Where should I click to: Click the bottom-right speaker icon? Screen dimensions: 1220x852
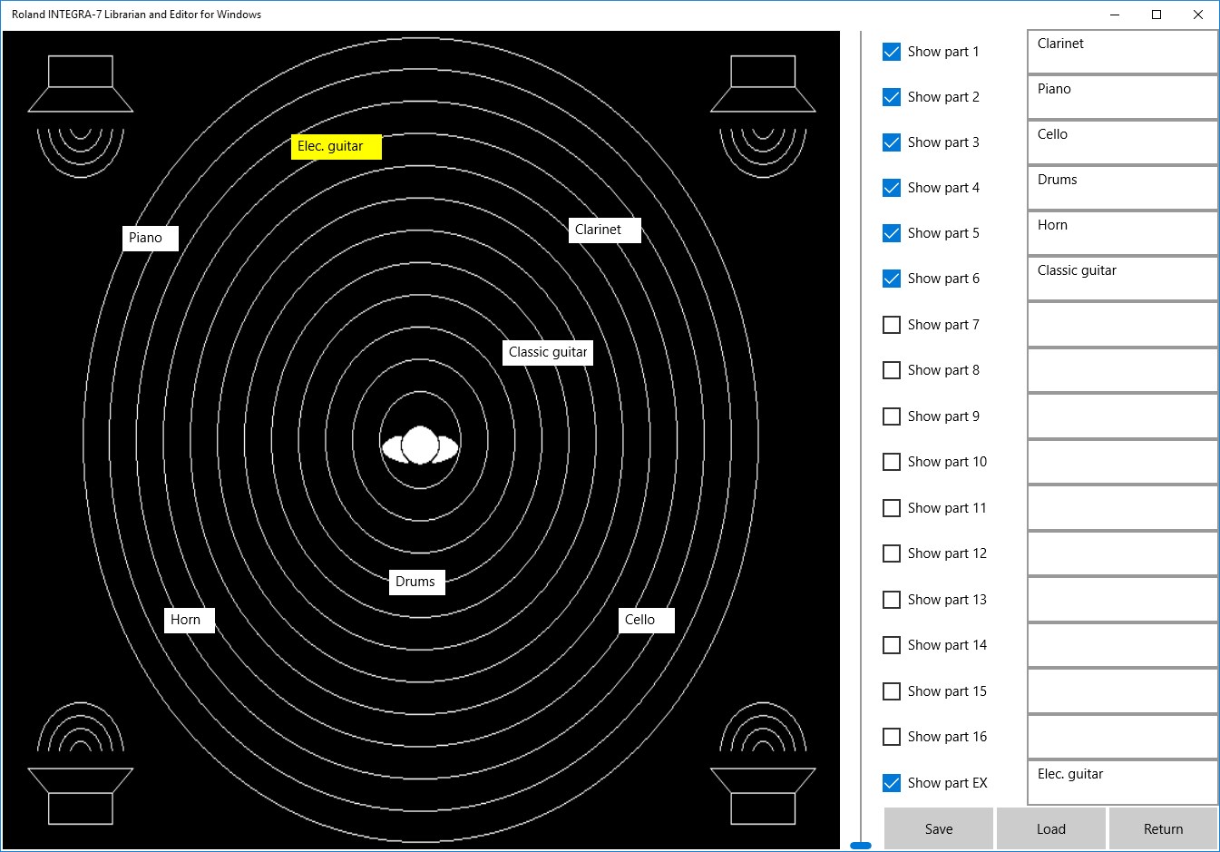(763, 763)
